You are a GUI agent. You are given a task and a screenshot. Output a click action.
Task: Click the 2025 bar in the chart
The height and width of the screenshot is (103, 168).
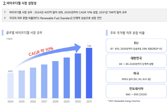click(x=22, y=84)
